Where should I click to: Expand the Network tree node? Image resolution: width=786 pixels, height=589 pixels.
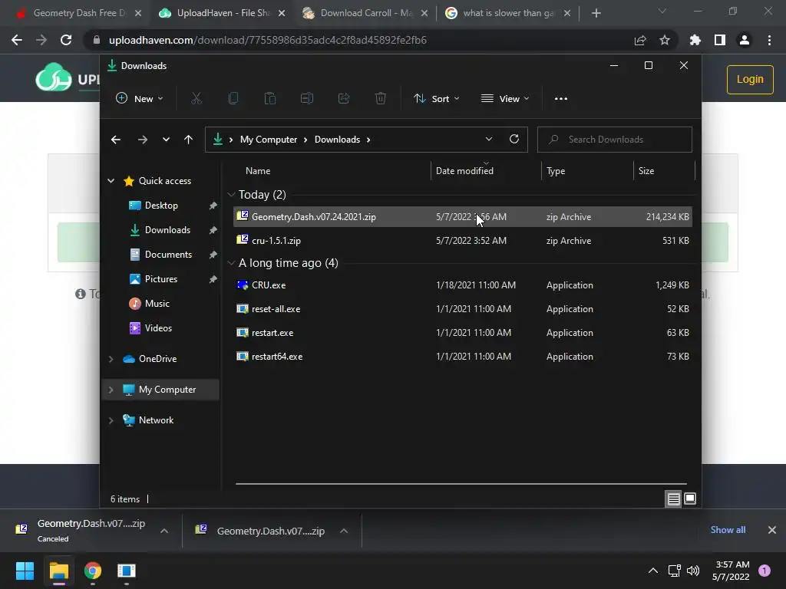111,420
